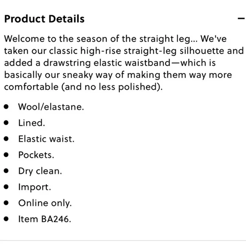Click the paragraph starting Welcome to the season

tap(124, 63)
